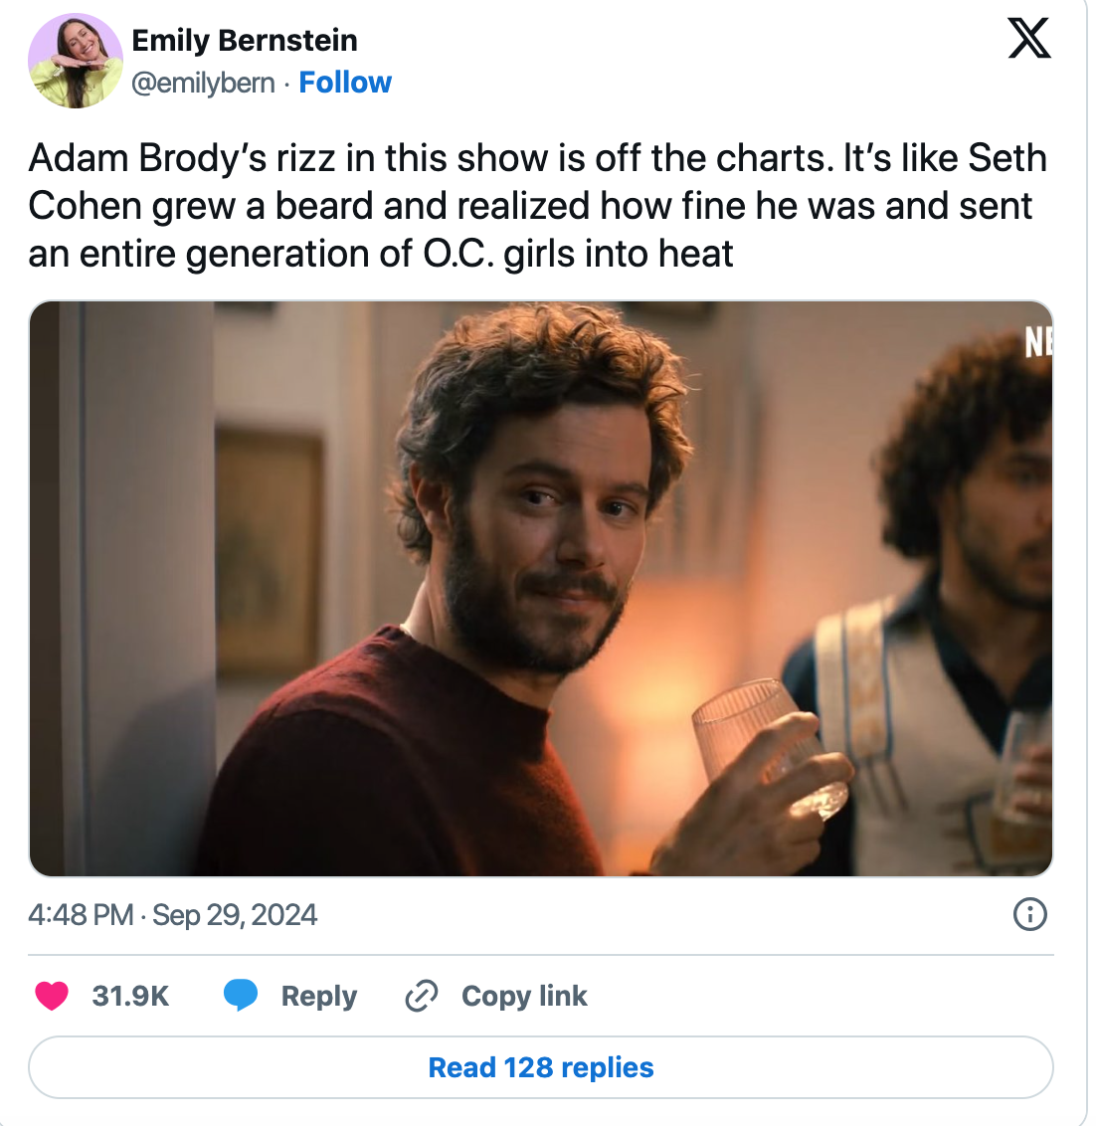Screen dimensions: 1096x1126
Task: Click the reply speech bubble icon
Action: point(241,996)
